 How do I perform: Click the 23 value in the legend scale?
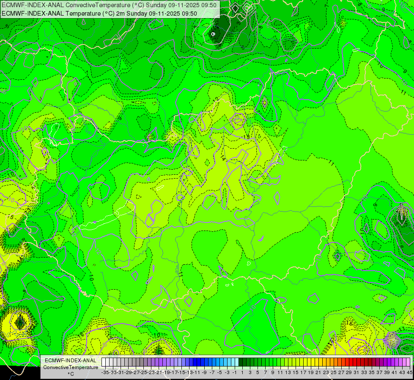click(x=326, y=372)
